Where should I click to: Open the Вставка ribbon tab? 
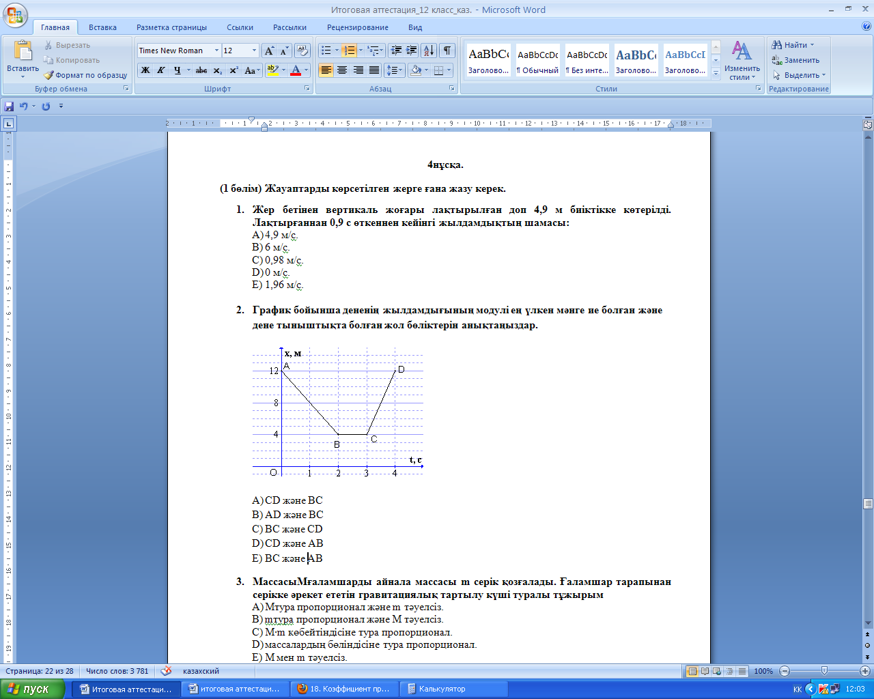pyautogui.click(x=102, y=27)
